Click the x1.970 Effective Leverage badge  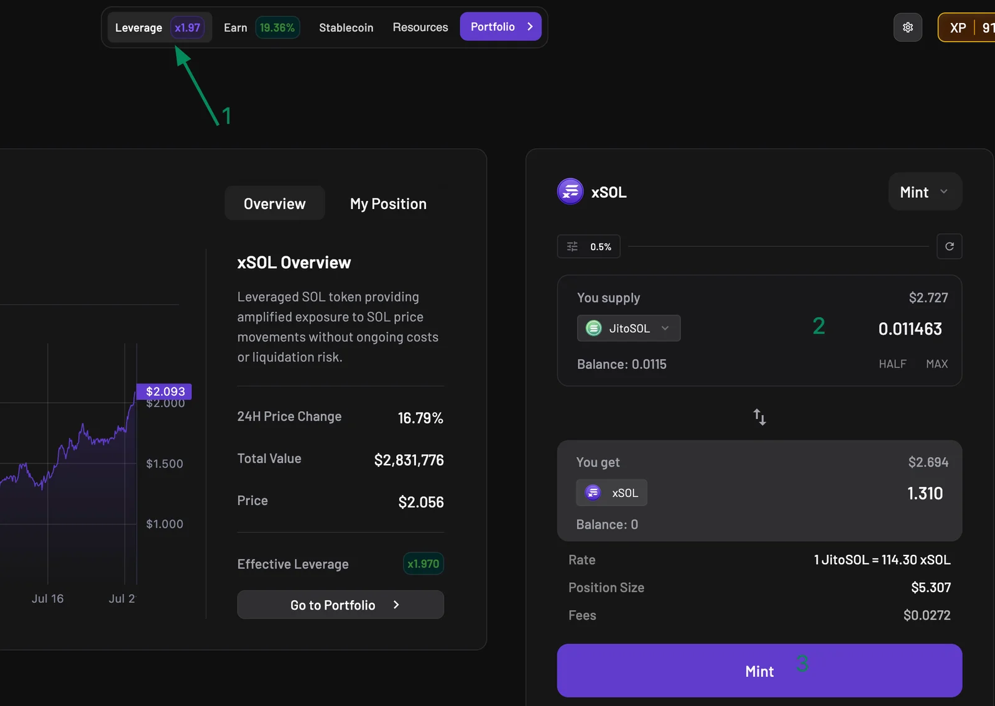pyautogui.click(x=423, y=564)
